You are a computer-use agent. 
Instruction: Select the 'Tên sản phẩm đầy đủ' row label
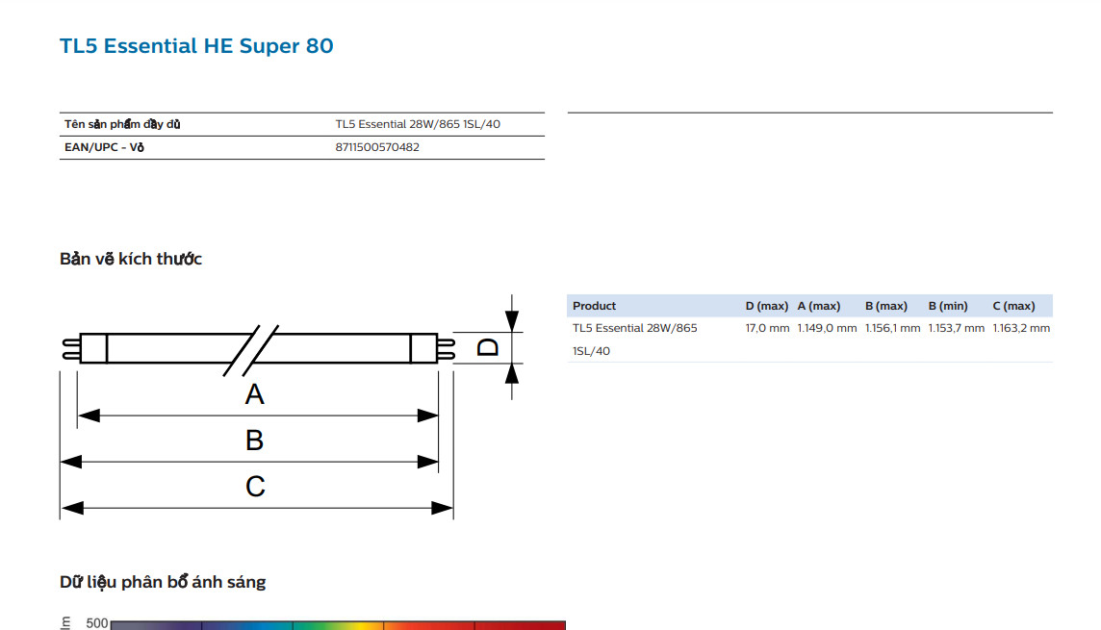[x=122, y=124]
